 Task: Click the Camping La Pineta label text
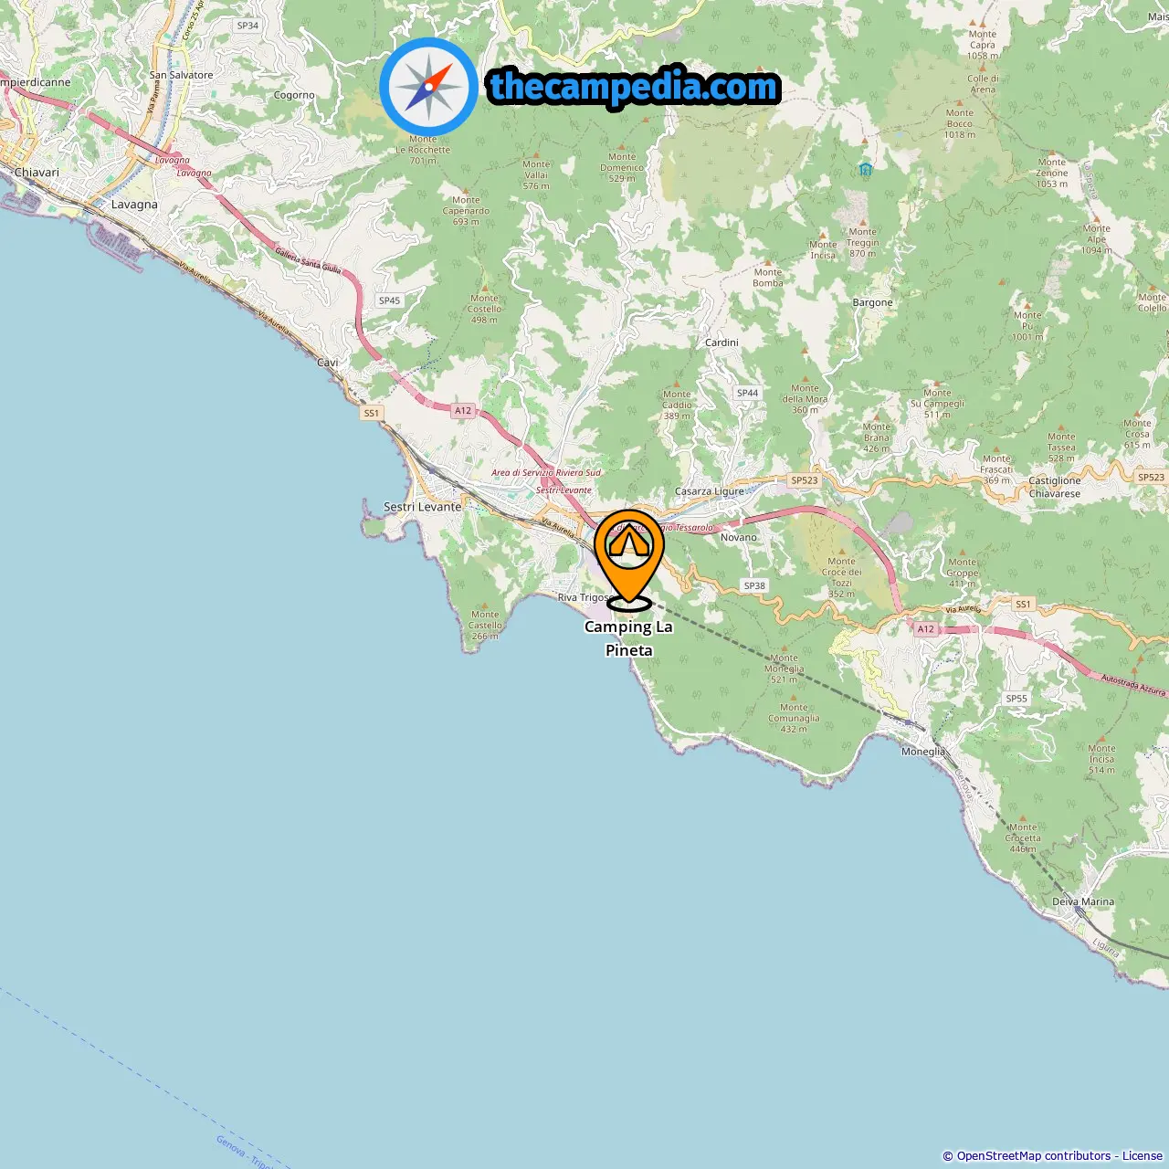point(628,638)
